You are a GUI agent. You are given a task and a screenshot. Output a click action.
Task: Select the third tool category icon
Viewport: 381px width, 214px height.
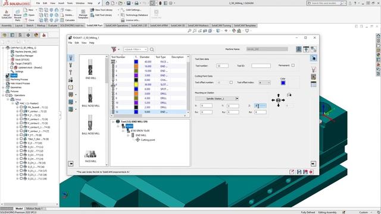coord(71,73)
